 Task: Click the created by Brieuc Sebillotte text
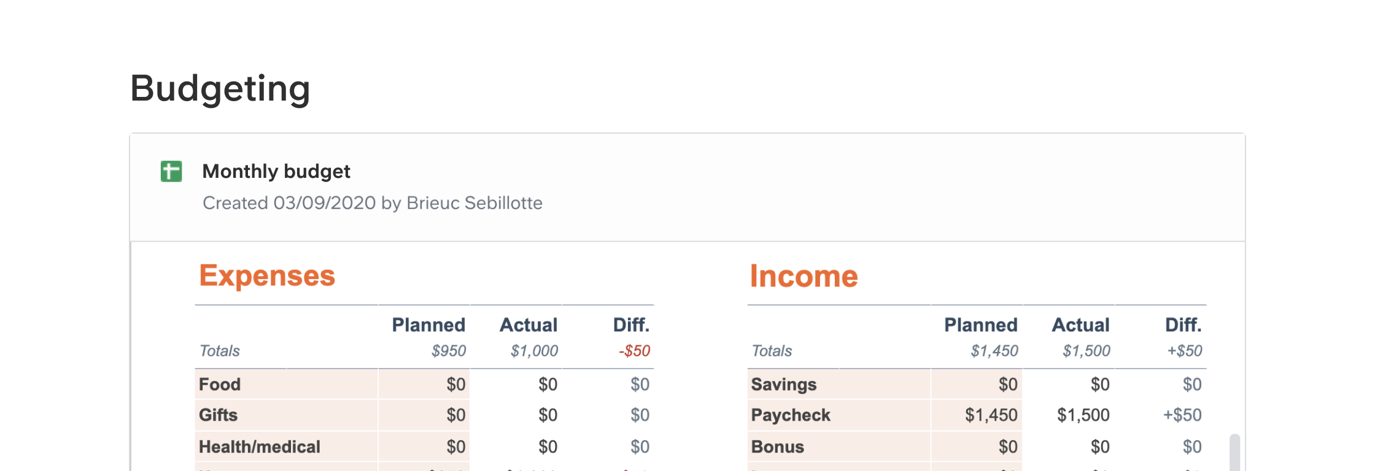(x=372, y=203)
